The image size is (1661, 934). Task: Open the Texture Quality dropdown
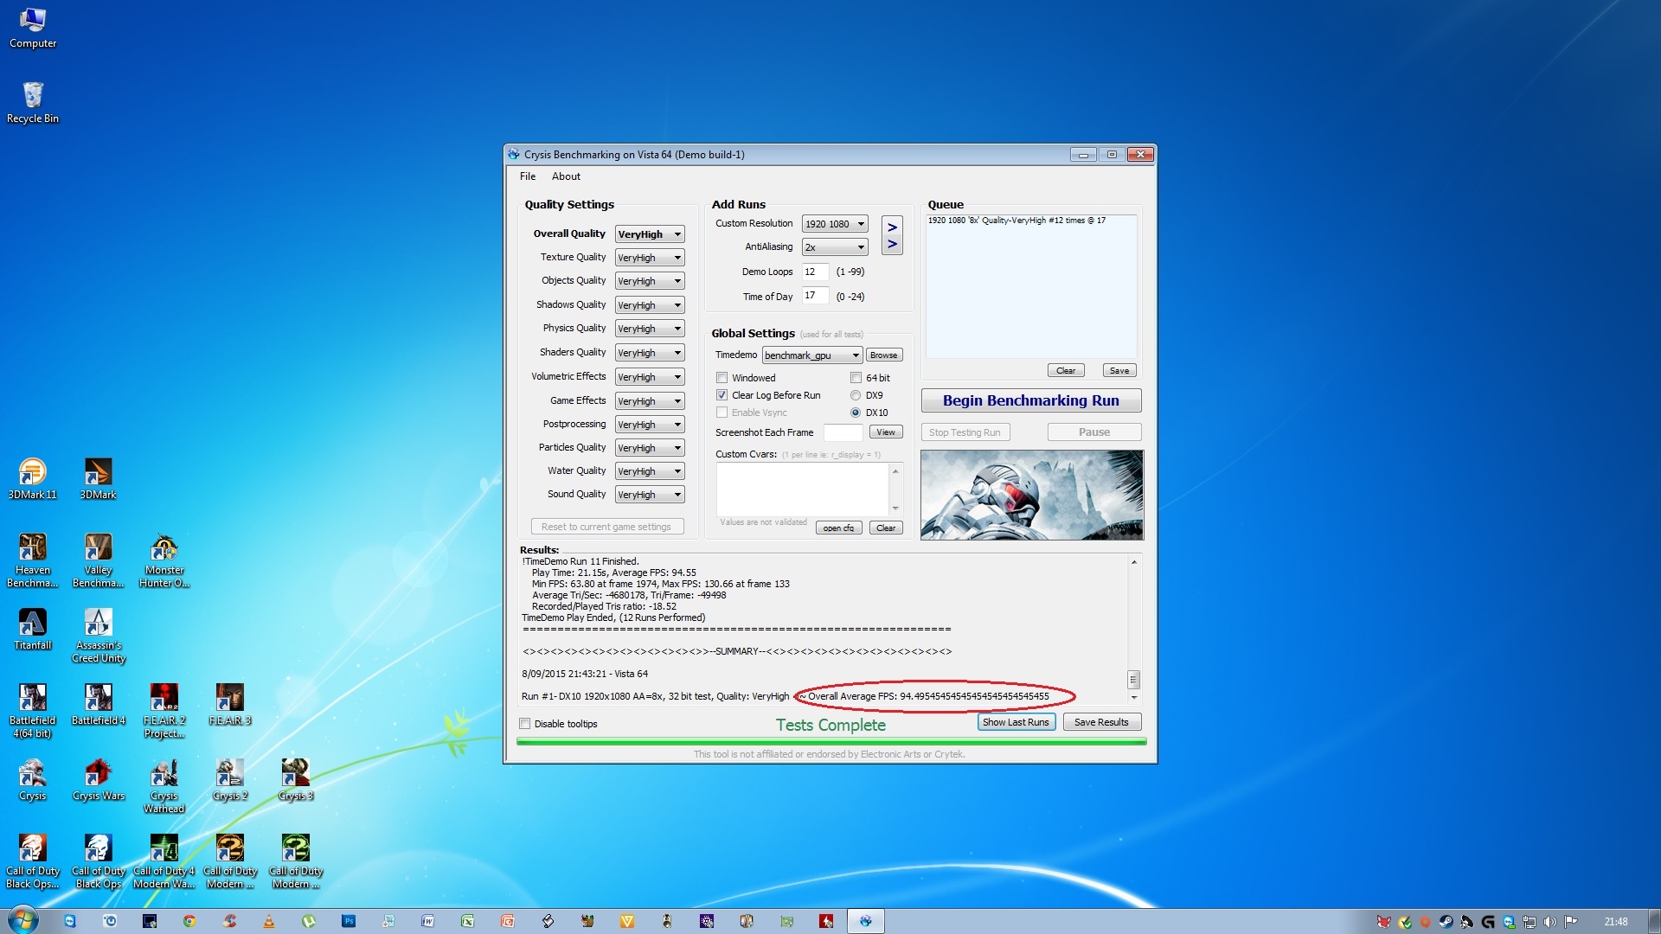[650, 258]
